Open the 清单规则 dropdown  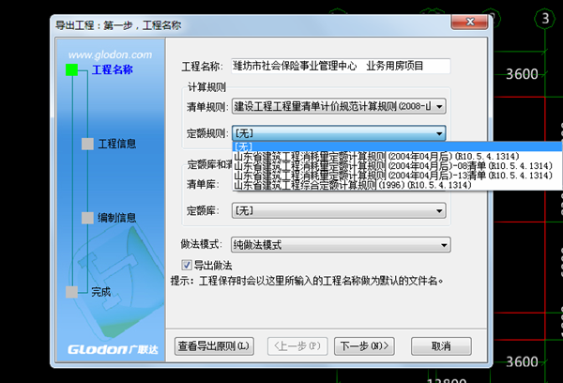[339, 106]
